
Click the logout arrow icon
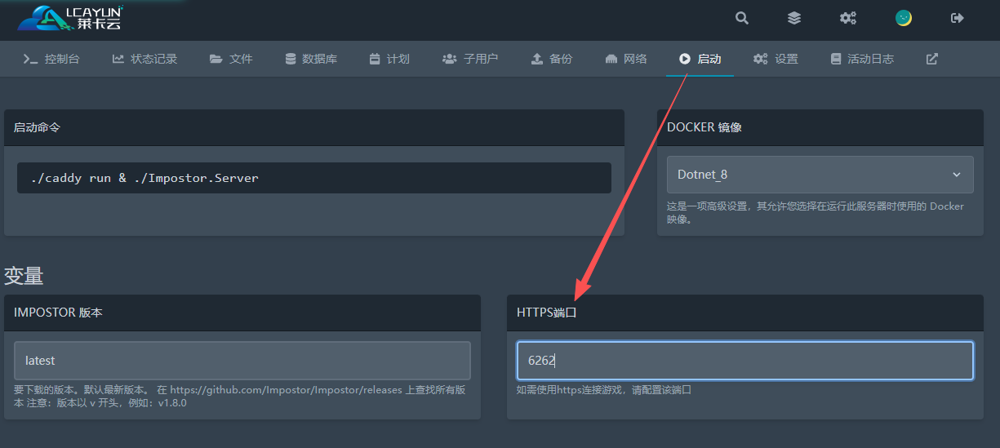click(x=958, y=18)
